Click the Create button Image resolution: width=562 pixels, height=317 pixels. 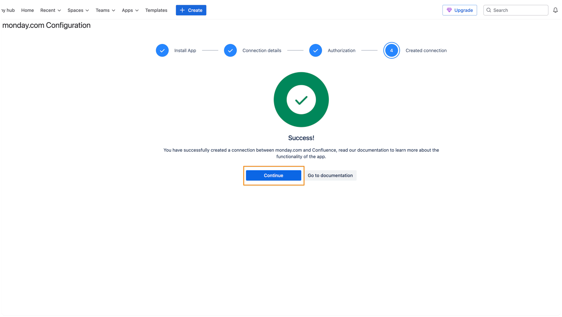click(x=191, y=10)
